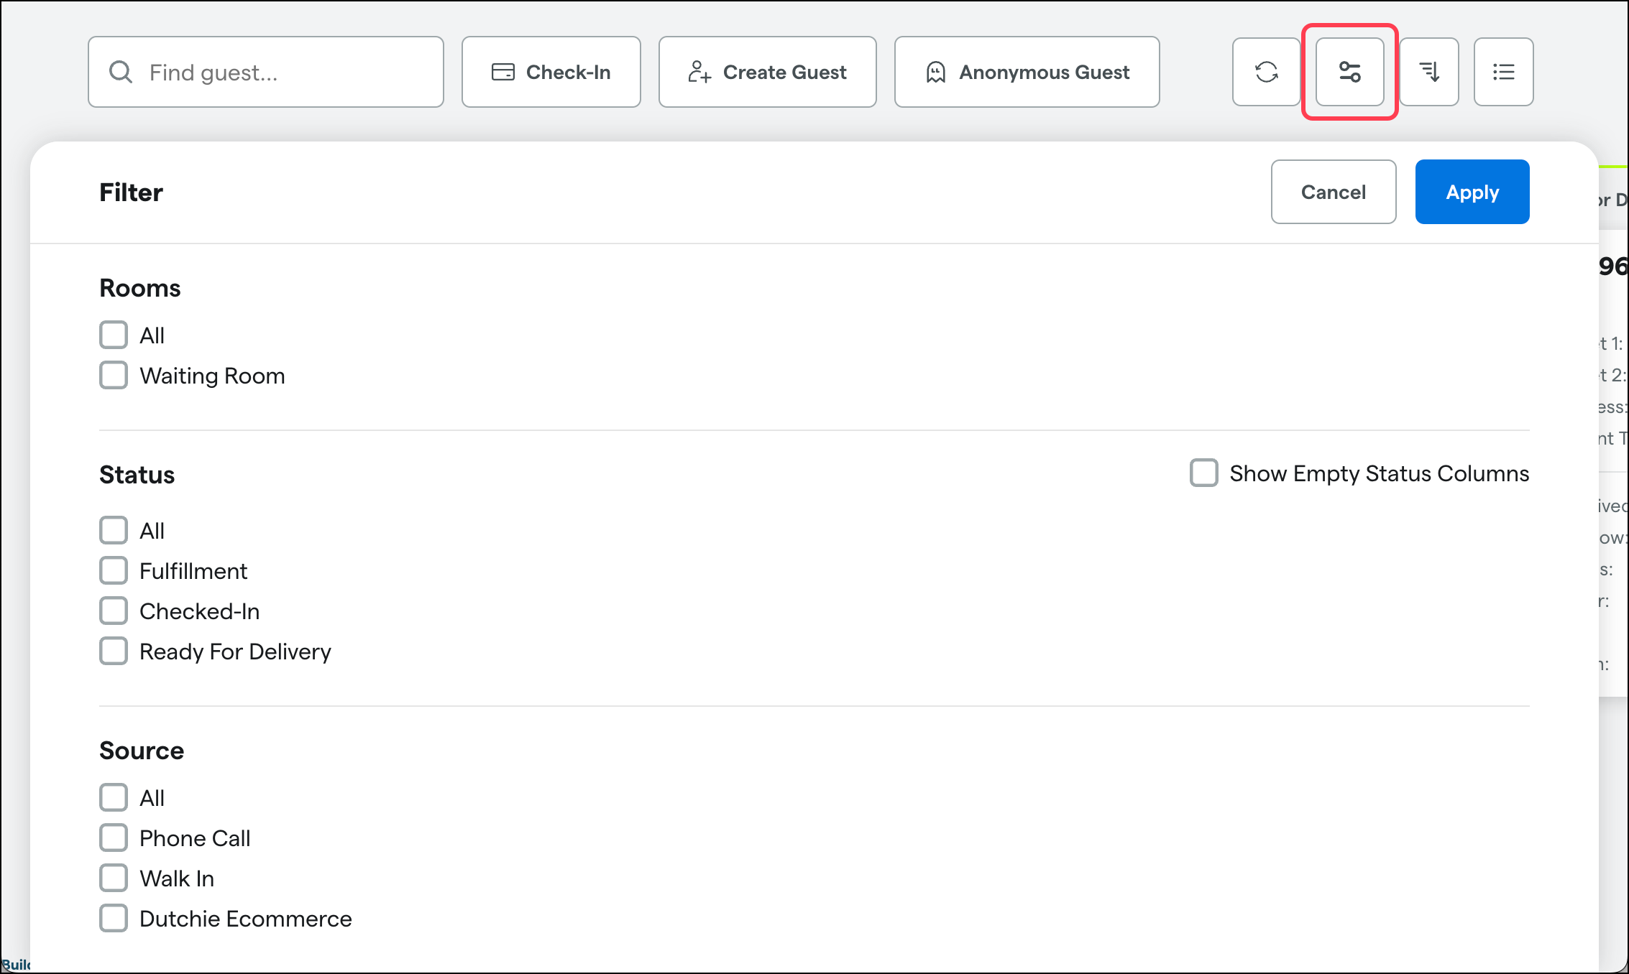This screenshot has width=1629, height=974.
Task: Toggle Show Empty Status Columns
Action: [x=1204, y=473]
